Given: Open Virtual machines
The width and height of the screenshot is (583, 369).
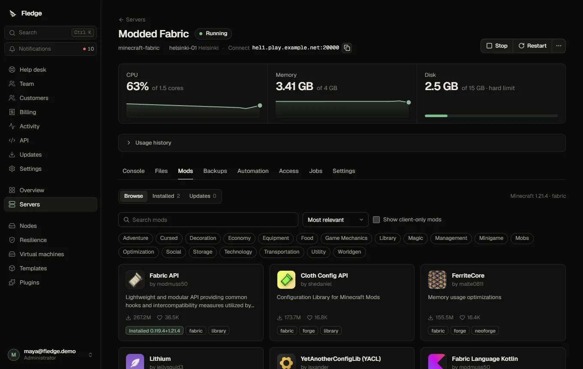Looking at the screenshot, I should tap(51, 254).
